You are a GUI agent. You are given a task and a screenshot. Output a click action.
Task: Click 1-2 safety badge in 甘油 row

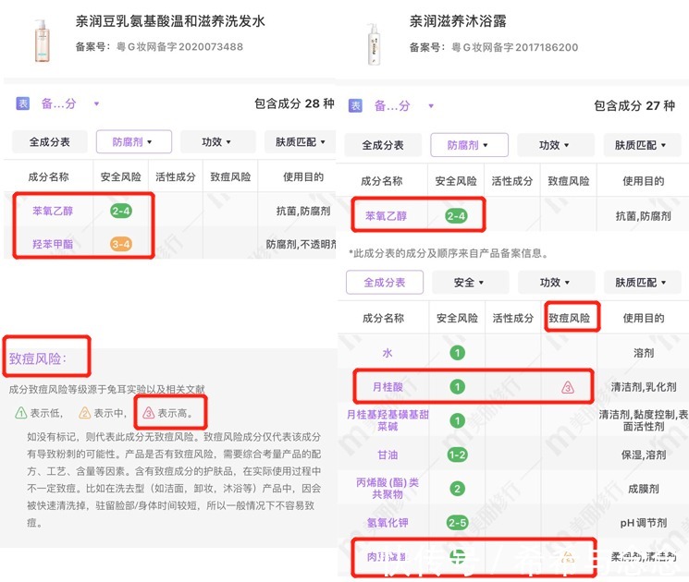coord(457,455)
